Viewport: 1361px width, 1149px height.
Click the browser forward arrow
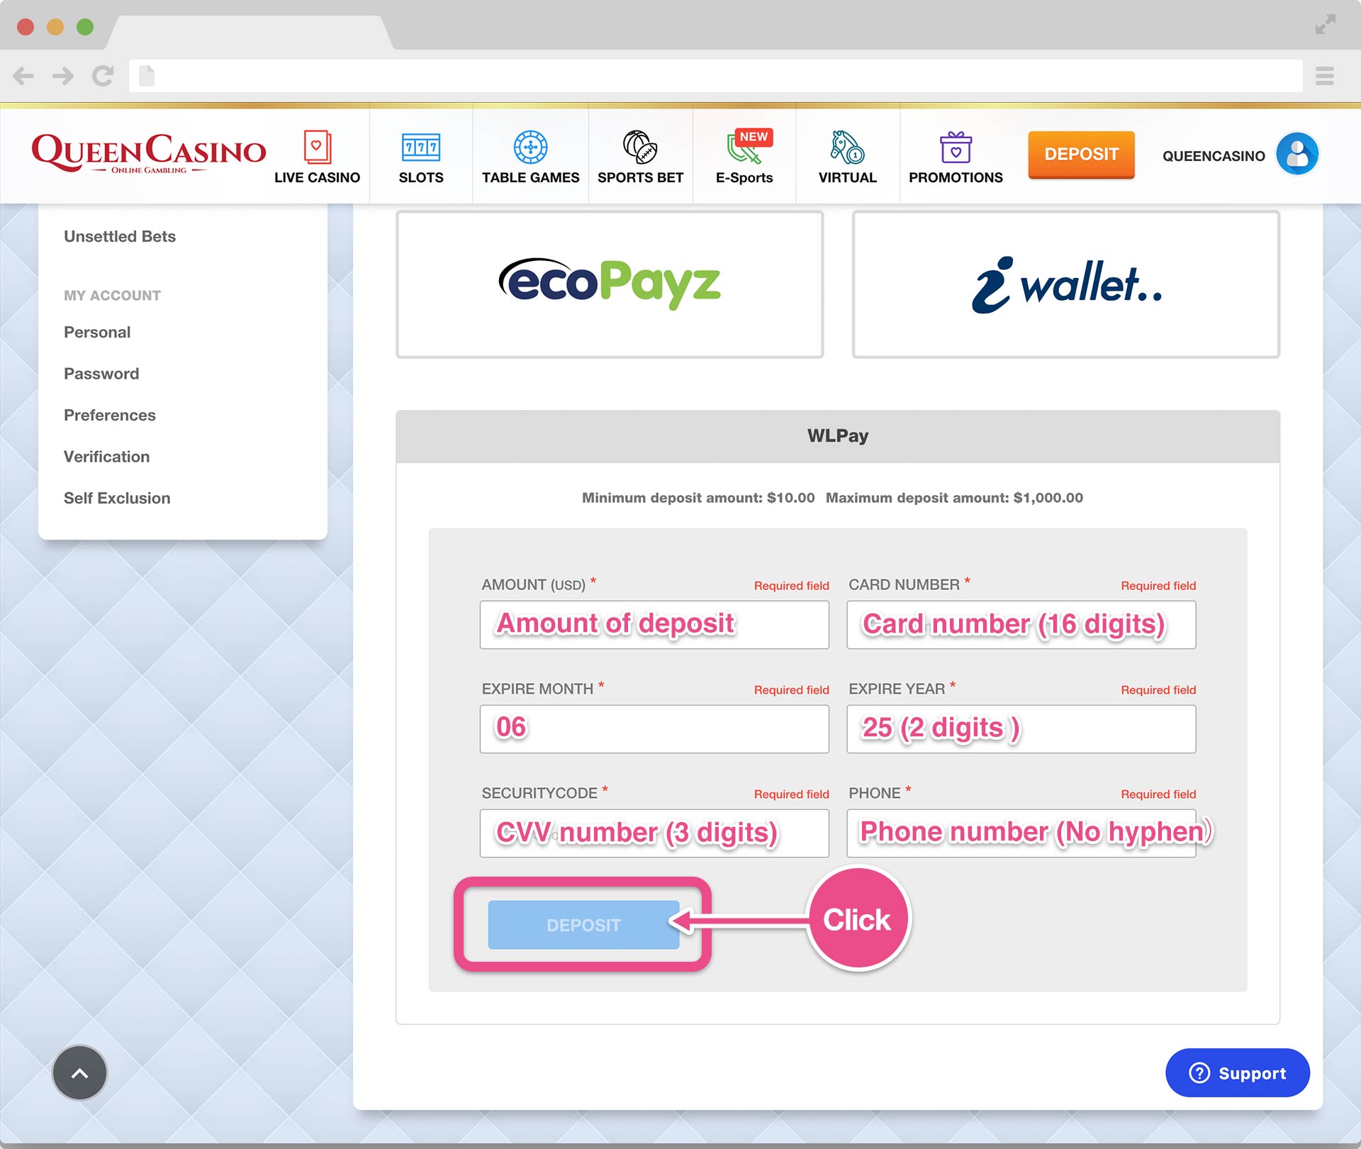coord(63,76)
